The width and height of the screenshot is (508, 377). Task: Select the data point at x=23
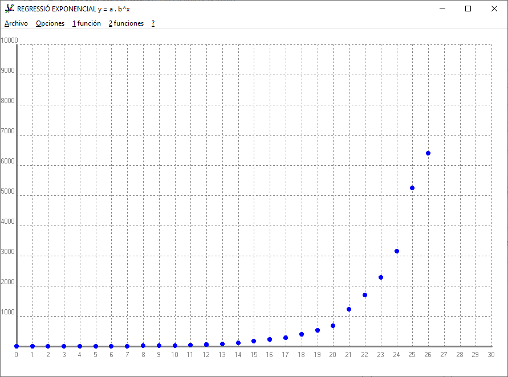click(x=381, y=277)
